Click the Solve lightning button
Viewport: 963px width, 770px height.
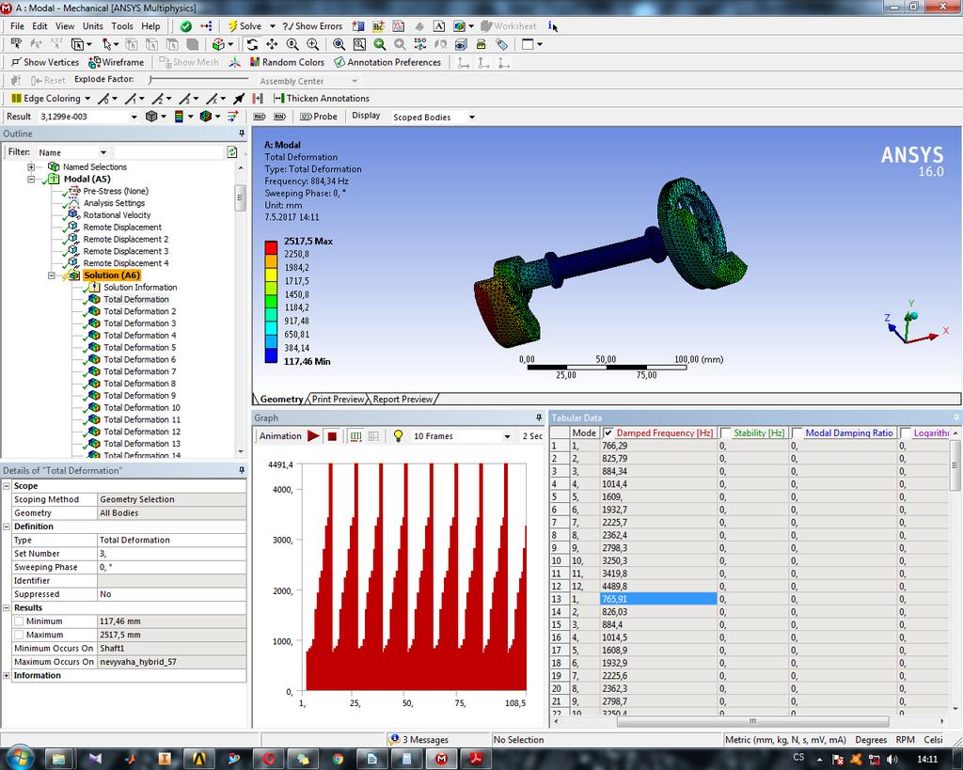[245, 25]
